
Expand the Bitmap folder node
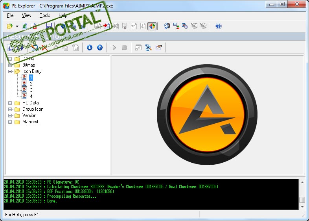click(10, 65)
